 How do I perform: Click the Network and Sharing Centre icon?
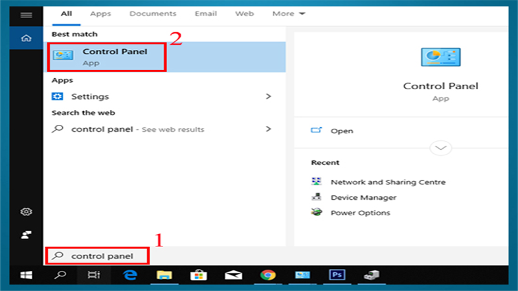click(316, 182)
